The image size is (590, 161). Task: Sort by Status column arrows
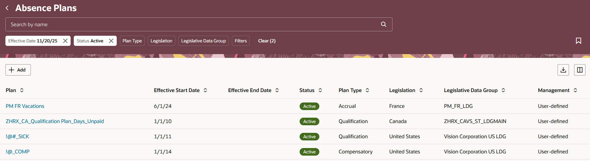pos(320,90)
